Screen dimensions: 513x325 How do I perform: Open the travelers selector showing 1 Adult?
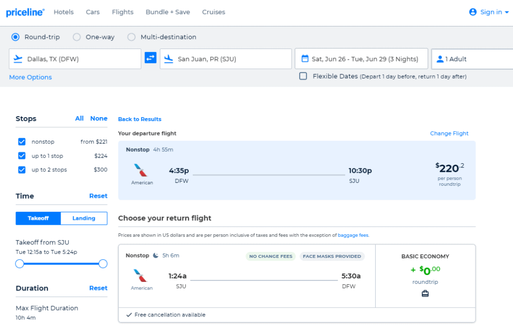coord(471,58)
